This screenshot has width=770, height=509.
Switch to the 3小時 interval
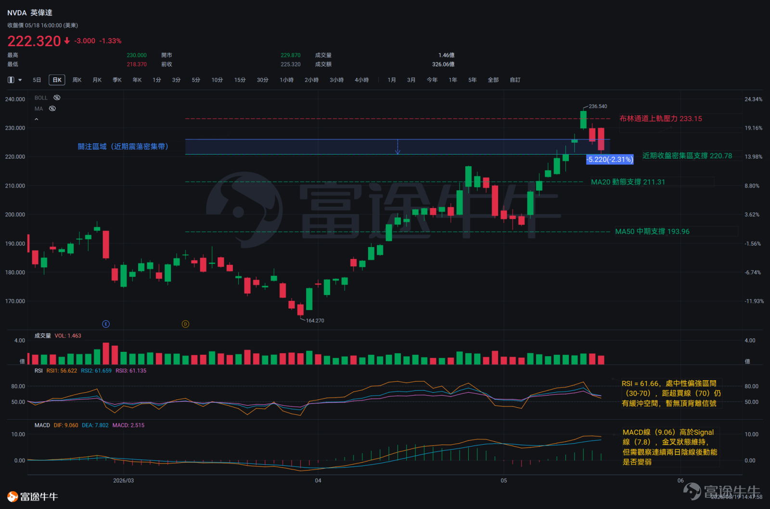[x=337, y=80]
